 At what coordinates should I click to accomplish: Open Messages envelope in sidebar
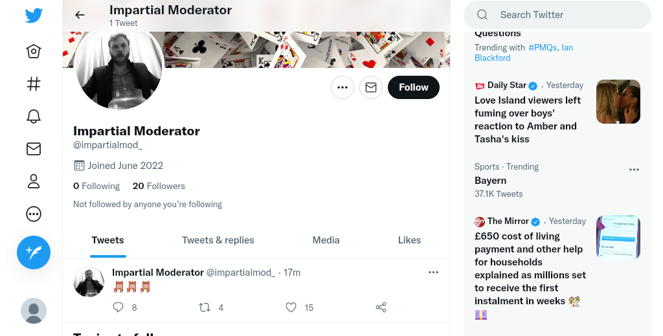pyautogui.click(x=34, y=149)
